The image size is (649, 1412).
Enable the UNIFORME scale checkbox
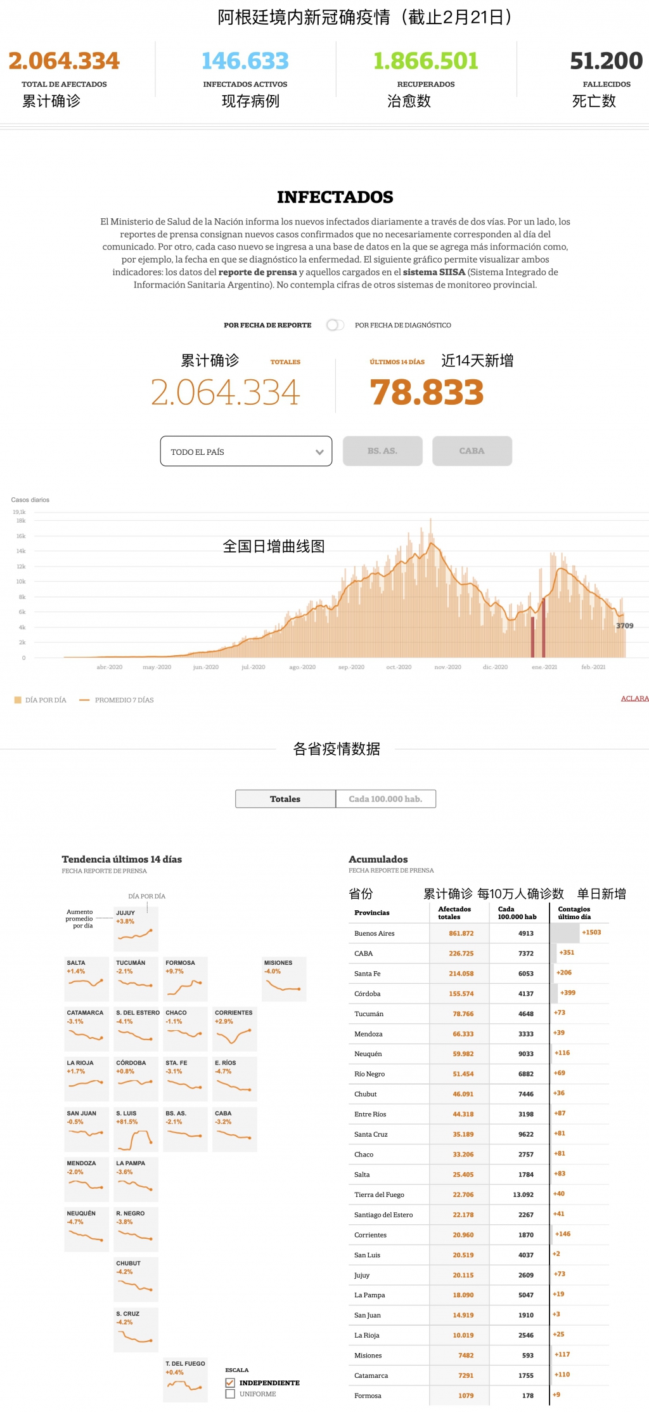pos(230,1394)
